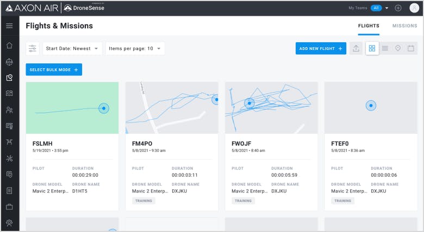Click the home icon in sidebar
Viewport: 424px width, 232px height.
9,46
